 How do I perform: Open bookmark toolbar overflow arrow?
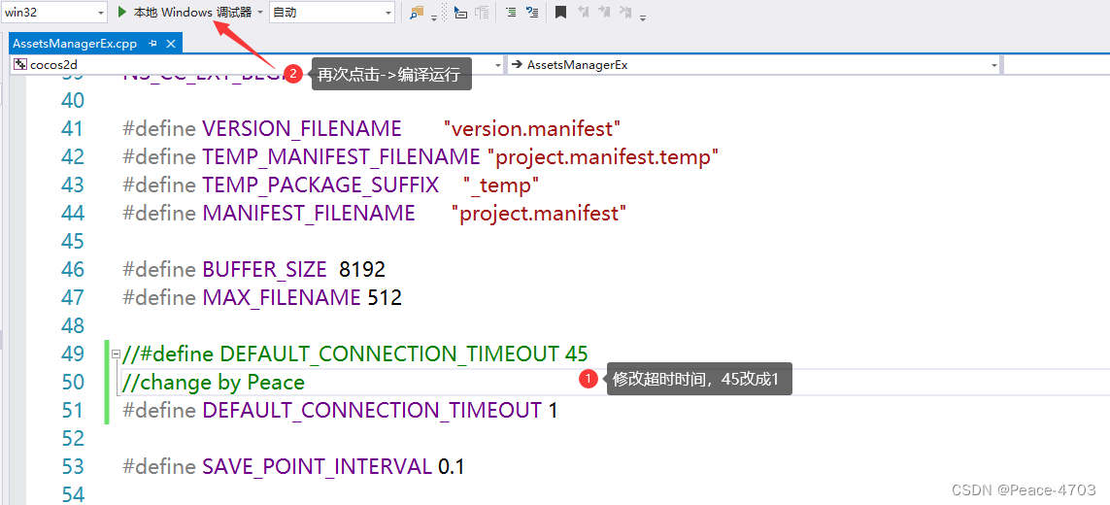[642, 17]
